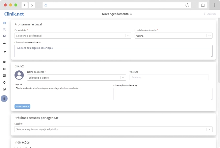Screen dimensions: 220x148
Task: Expand the Local de atendimento dropdown
Action: coord(173,36)
